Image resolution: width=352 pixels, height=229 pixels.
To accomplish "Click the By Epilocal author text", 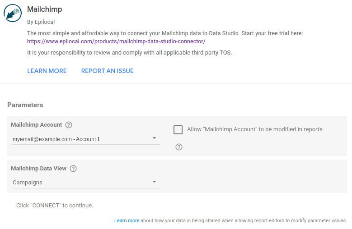I will (41, 22).
